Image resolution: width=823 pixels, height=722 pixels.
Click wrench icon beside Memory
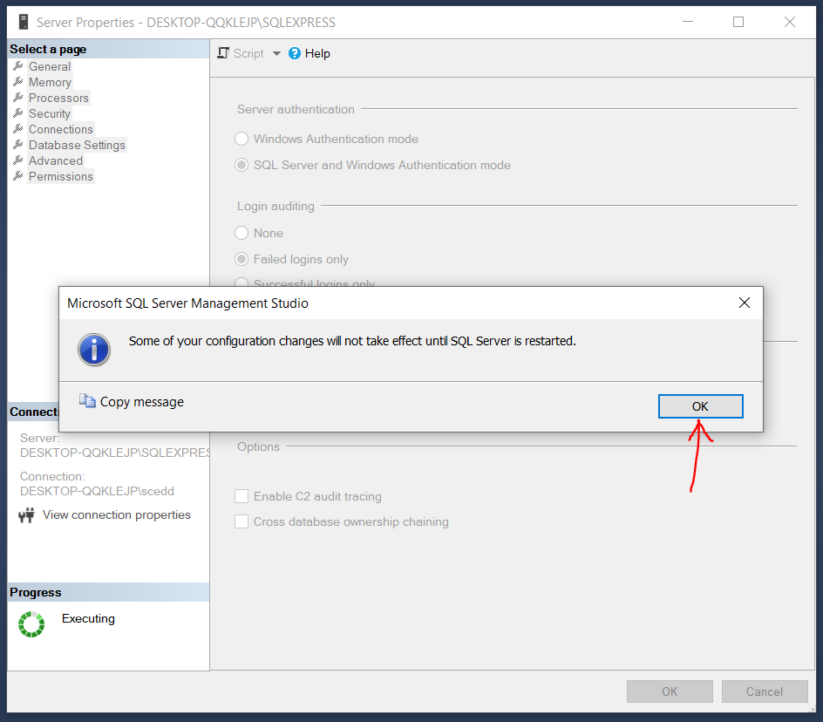17,82
